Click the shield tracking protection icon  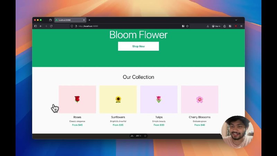pyautogui.click(x=72, y=26)
